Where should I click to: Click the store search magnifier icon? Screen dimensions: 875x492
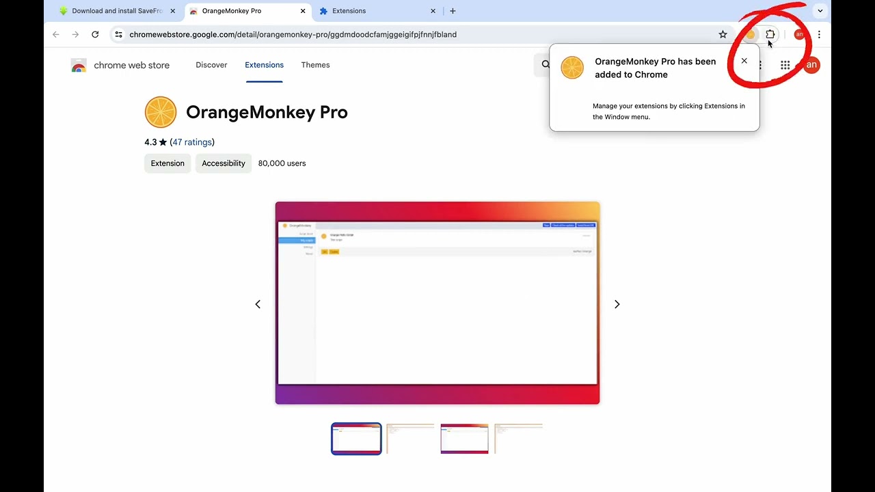pyautogui.click(x=545, y=64)
